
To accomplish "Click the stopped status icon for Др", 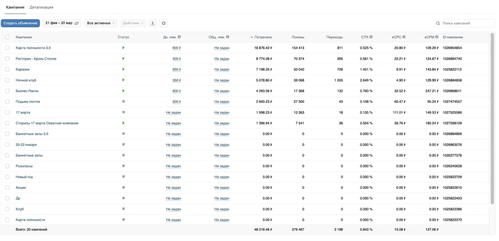I will (124, 198).
